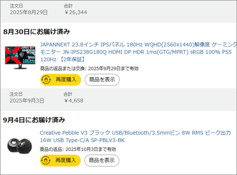The width and height of the screenshot is (237, 175).
Task: Click the order total ¥26,344
Action: coord(75,12)
